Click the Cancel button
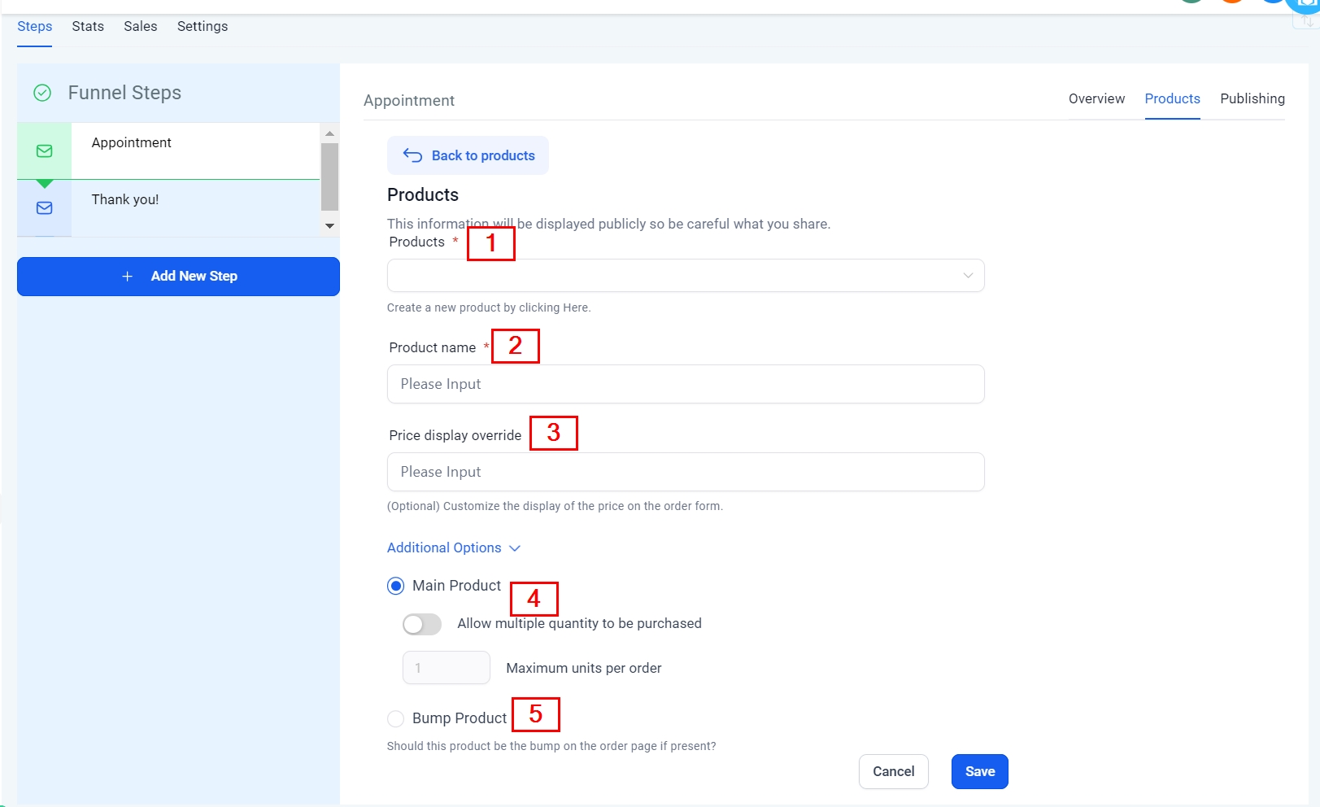Image resolution: width=1320 pixels, height=807 pixels. click(893, 772)
